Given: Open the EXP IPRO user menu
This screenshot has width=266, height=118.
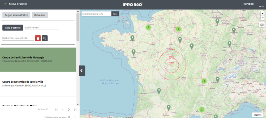Looking at the screenshot, I should pos(248,4).
